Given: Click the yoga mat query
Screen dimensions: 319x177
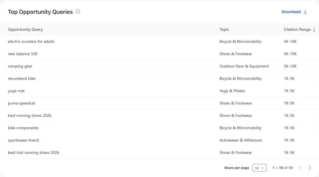Looking at the screenshot, I should pyautogui.click(x=16, y=91).
